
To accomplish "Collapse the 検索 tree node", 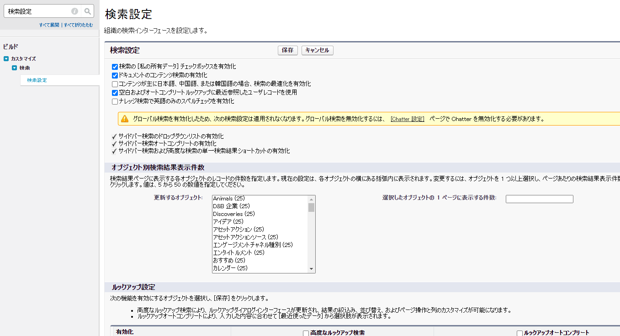I will click(x=14, y=68).
